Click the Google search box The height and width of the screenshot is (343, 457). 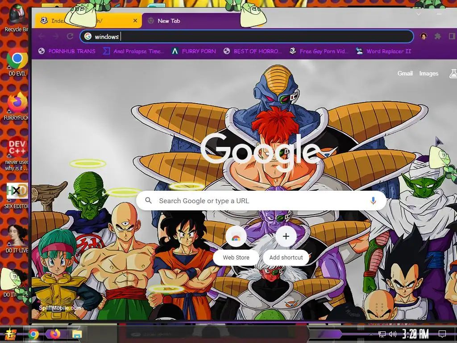(261, 201)
